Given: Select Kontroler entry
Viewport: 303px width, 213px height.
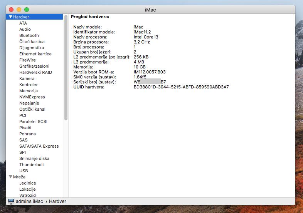Looking at the screenshot, I should (x=29, y=85).
